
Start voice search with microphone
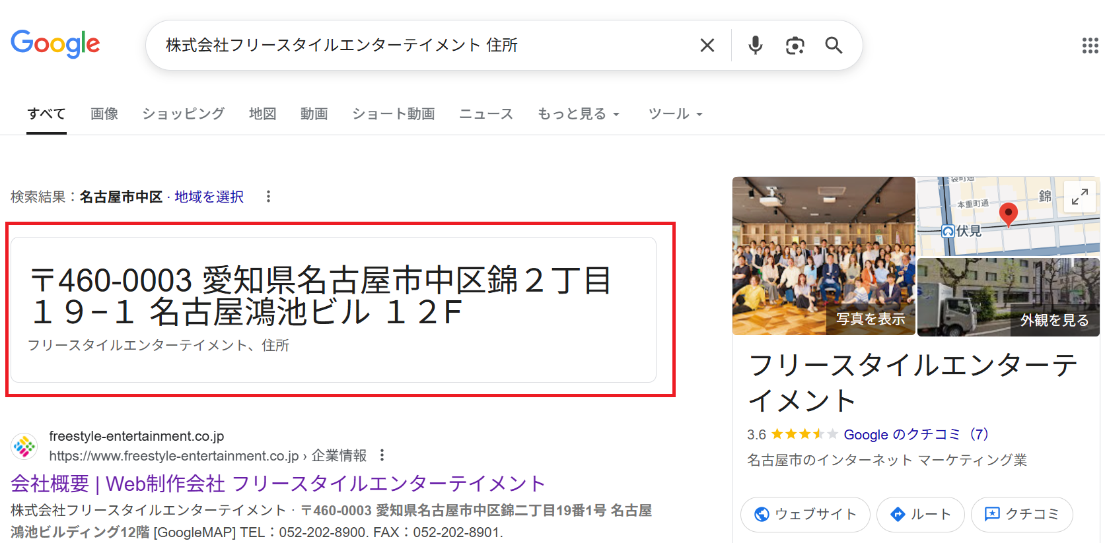pos(755,45)
